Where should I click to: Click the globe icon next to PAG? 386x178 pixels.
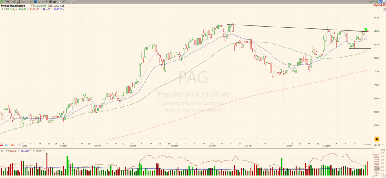(13, 2)
